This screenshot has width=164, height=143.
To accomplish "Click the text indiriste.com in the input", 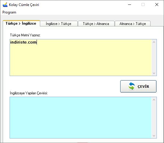I will tap(23, 42).
